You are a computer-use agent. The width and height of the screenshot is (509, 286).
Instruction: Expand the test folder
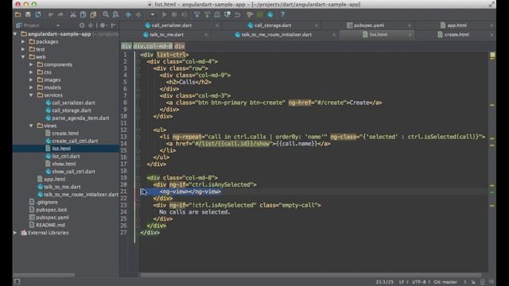[x=23, y=49]
